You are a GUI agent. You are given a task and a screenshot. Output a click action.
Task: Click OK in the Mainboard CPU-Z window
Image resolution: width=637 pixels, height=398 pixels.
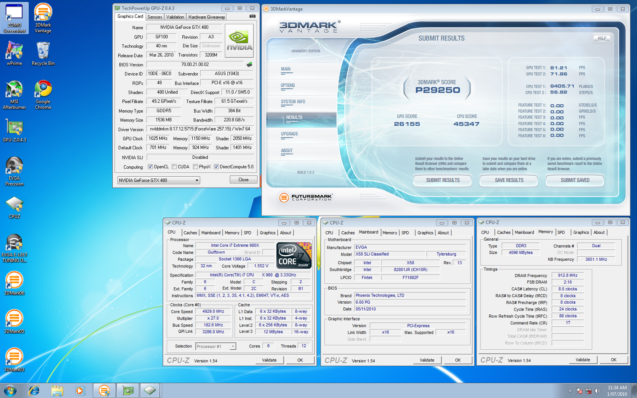click(458, 360)
